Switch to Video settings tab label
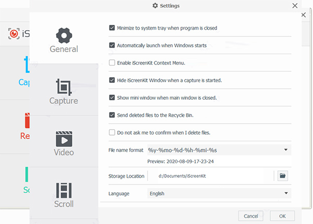313x224 pixels. point(64,153)
